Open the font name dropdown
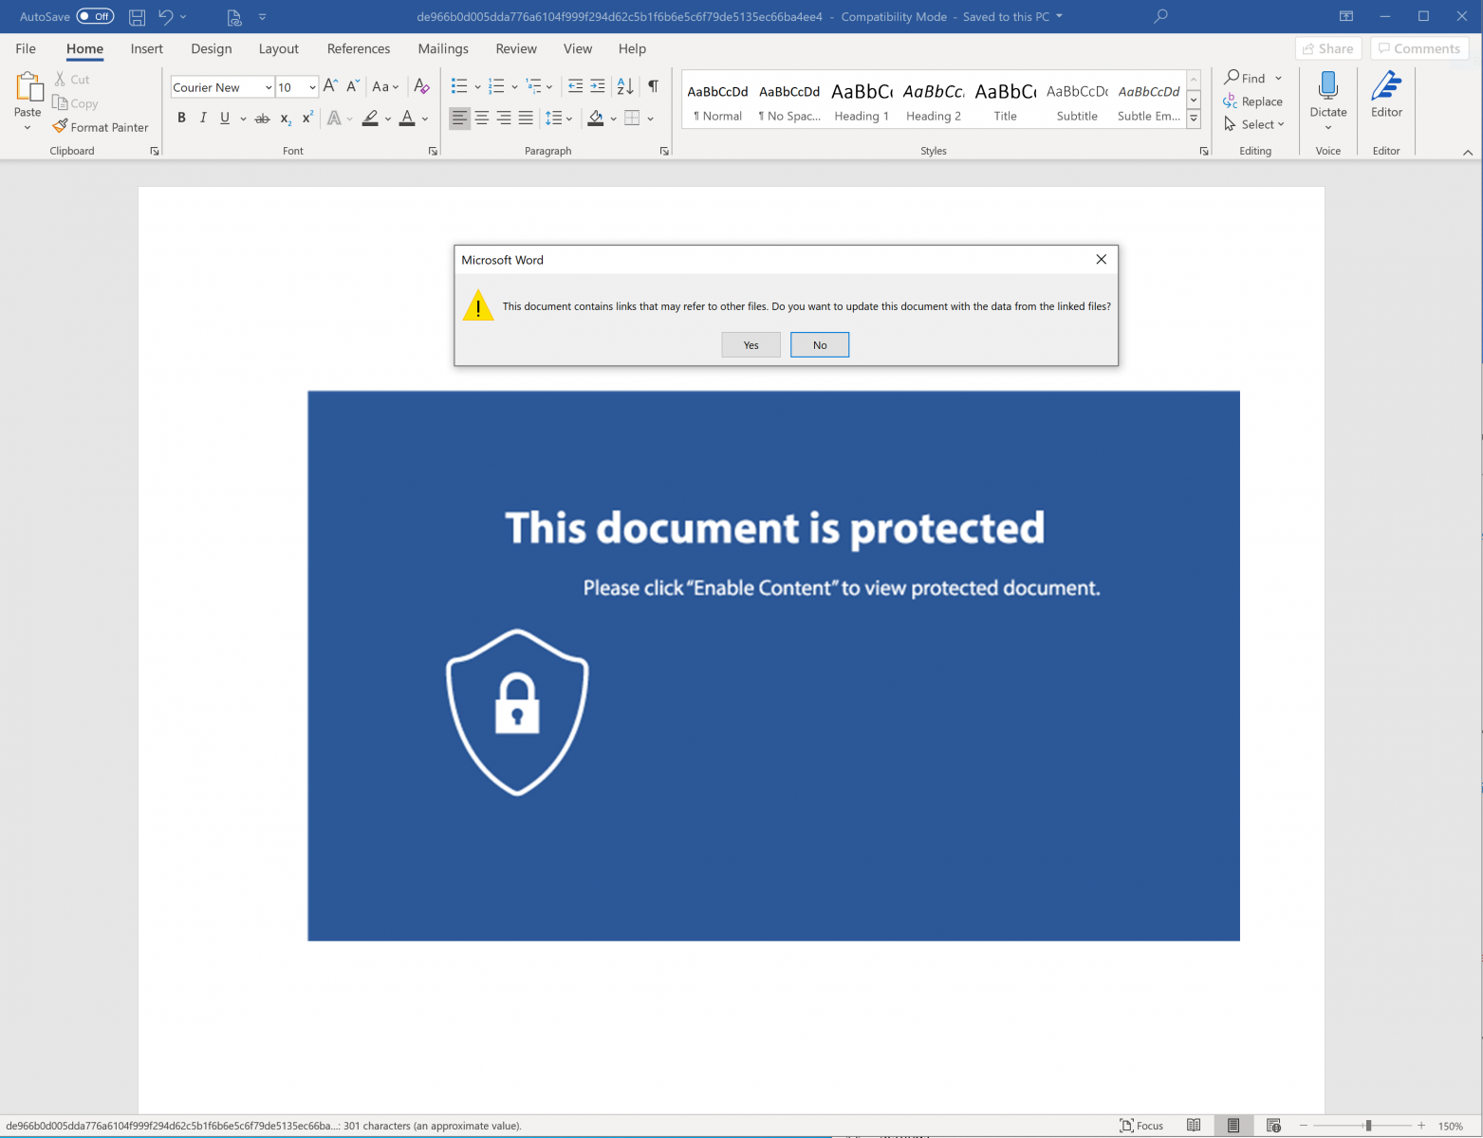The height and width of the screenshot is (1138, 1483). tap(269, 87)
